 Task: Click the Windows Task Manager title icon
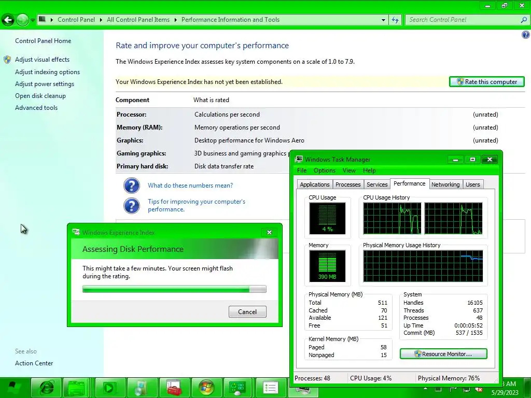[299, 160]
